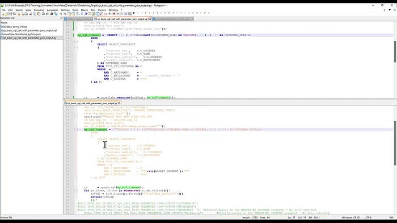Paste clipboard using Paste toolbar icon
Viewport: 397px width, 223px height.
(39, 14)
